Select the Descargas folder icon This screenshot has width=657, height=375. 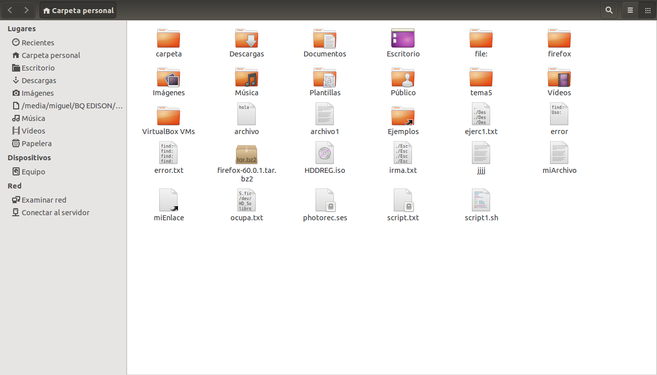pos(247,38)
